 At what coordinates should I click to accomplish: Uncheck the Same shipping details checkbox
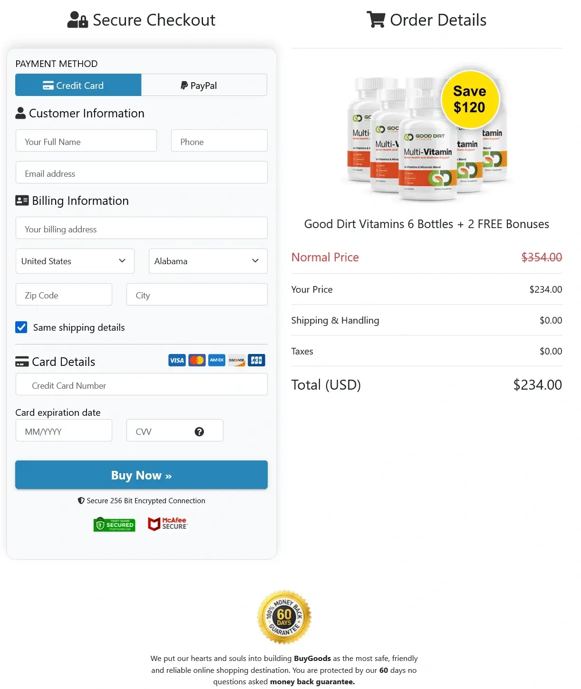tap(21, 327)
